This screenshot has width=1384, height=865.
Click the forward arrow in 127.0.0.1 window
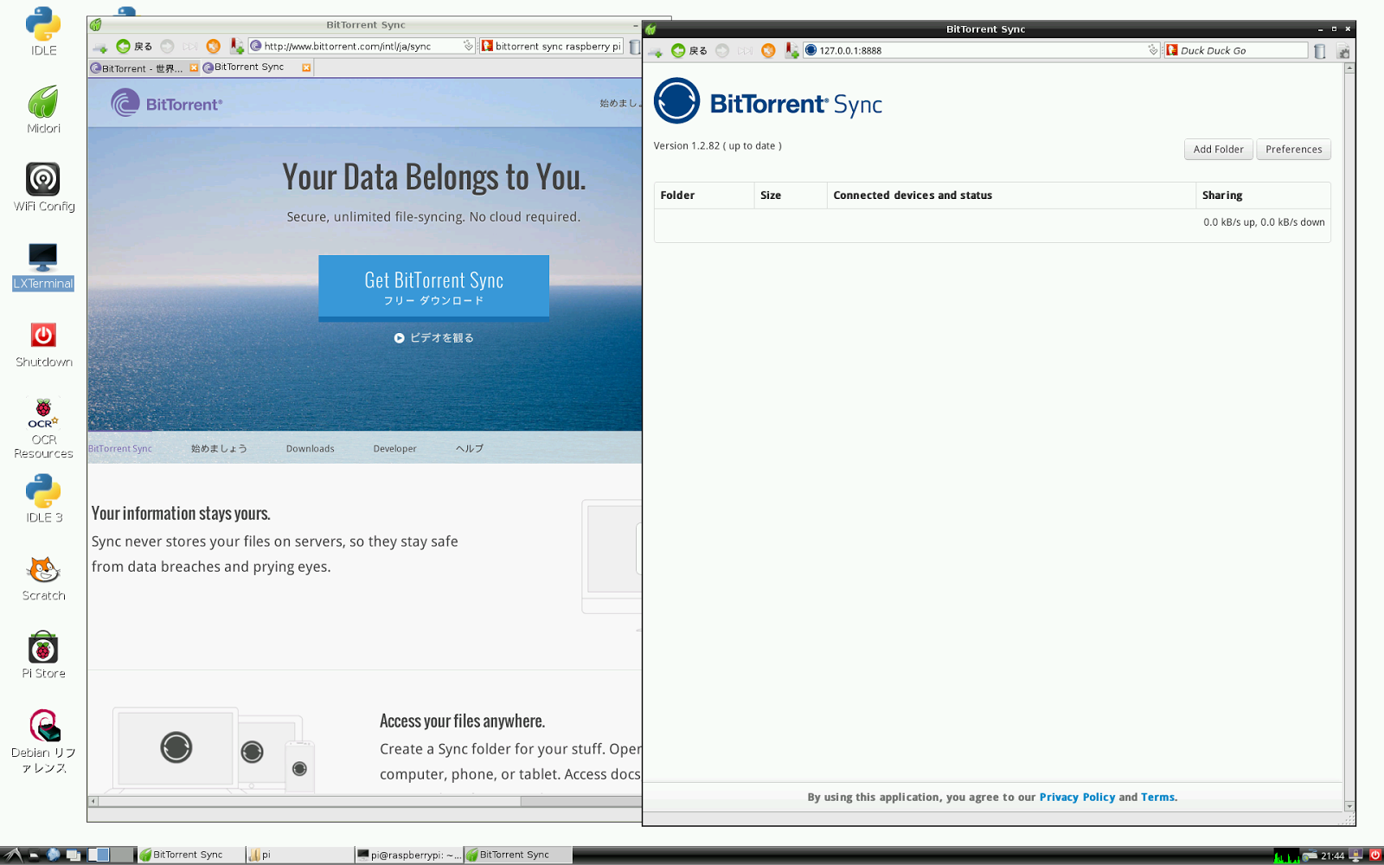pyautogui.click(x=722, y=51)
